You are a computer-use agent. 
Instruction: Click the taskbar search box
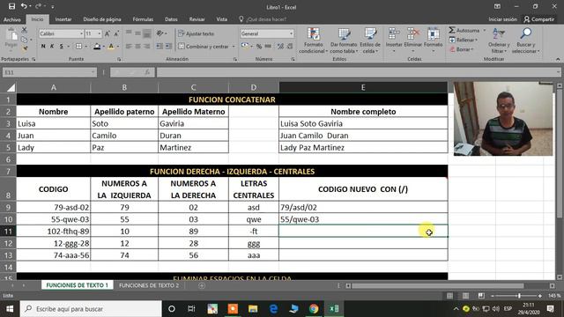pyautogui.click(x=92, y=309)
